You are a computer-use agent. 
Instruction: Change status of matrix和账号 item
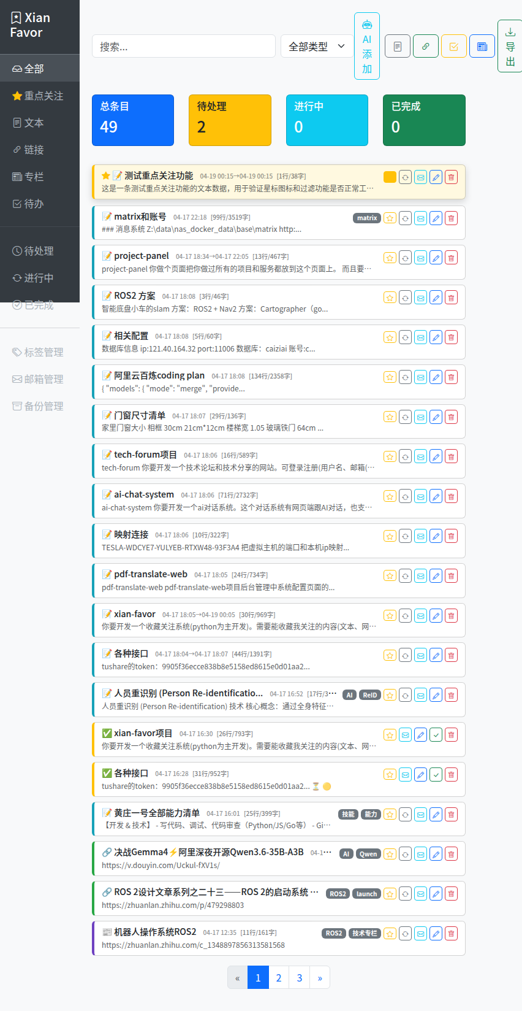(x=405, y=218)
